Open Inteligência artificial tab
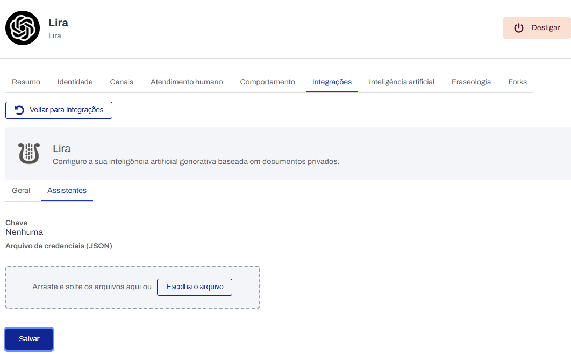 click(x=401, y=82)
